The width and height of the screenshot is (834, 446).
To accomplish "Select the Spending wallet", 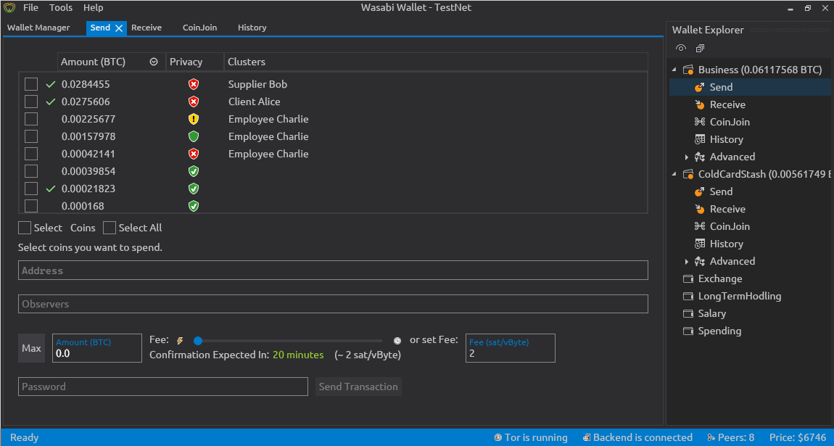I will (x=713, y=331).
